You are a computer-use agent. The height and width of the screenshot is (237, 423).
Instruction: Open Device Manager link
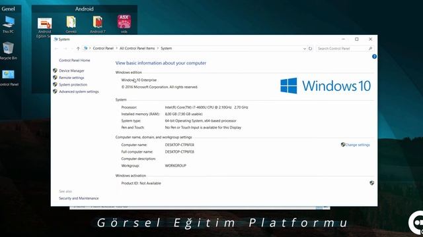coord(71,70)
